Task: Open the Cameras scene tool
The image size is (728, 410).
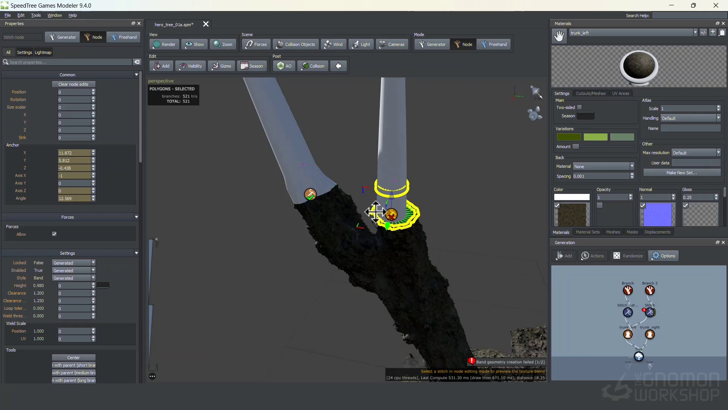Action: (x=392, y=44)
